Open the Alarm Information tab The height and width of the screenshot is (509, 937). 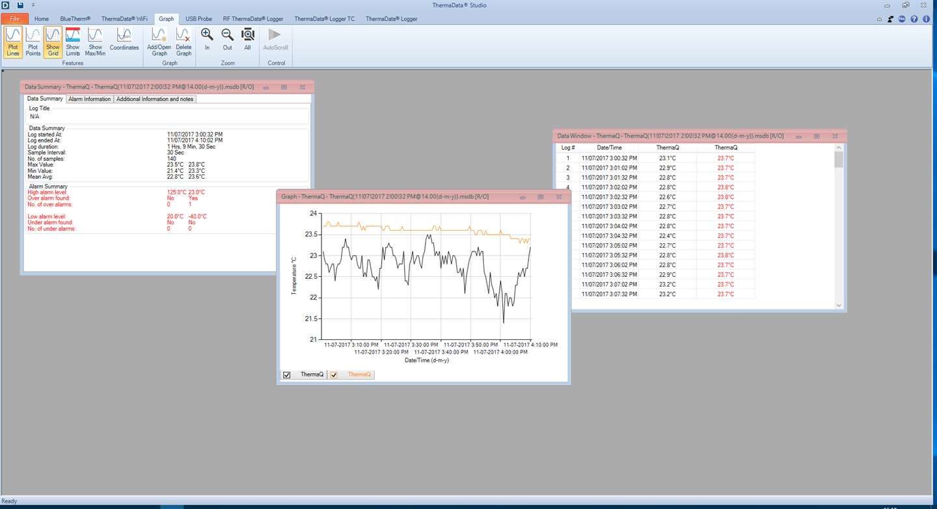click(x=90, y=99)
